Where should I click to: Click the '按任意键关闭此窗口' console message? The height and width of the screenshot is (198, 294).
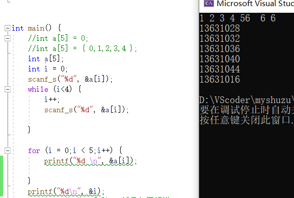(247, 120)
